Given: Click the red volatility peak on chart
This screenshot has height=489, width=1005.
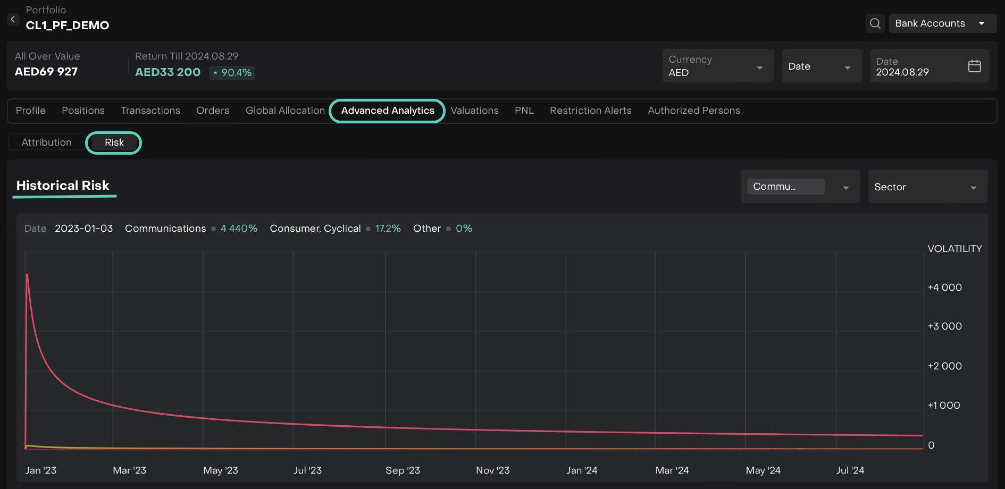Looking at the screenshot, I should tap(27, 275).
